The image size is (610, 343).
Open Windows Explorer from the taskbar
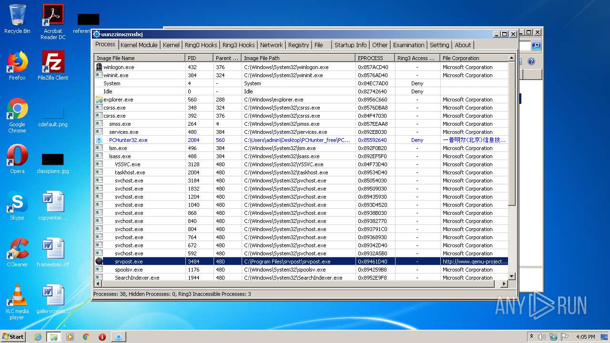click(x=54, y=337)
